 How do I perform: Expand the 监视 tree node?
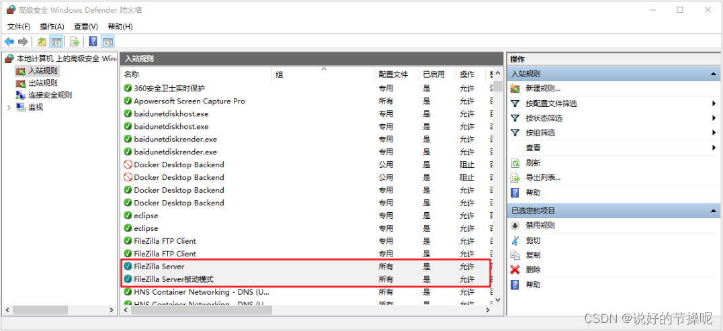pyautogui.click(x=9, y=107)
